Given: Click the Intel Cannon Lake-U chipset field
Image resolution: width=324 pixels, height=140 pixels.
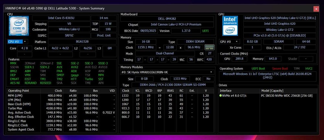Looking at the screenshot, I should click(x=176, y=25).
